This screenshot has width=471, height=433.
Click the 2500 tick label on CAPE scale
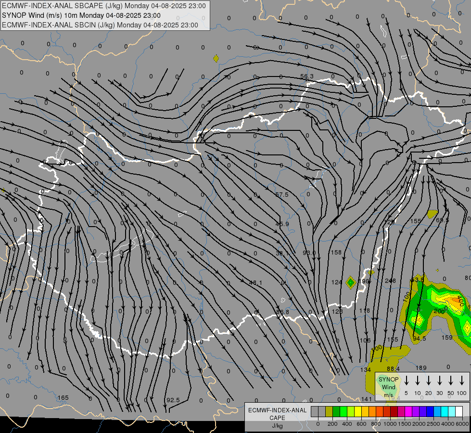pyautogui.click(x=433, y=424)
